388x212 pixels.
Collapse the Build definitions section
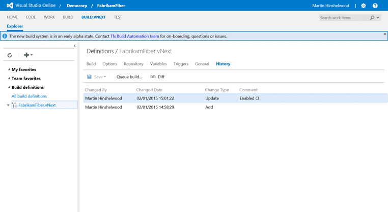[x=9, y=87]
